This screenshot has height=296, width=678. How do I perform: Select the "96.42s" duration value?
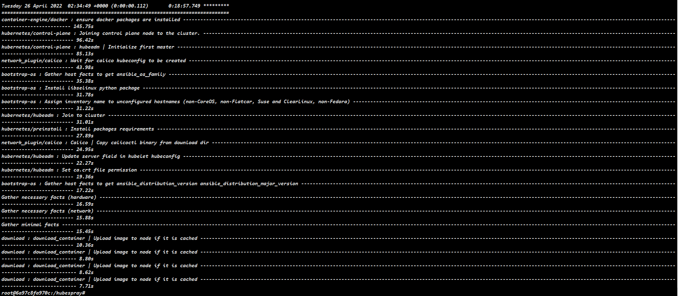(x=85, y=40)
